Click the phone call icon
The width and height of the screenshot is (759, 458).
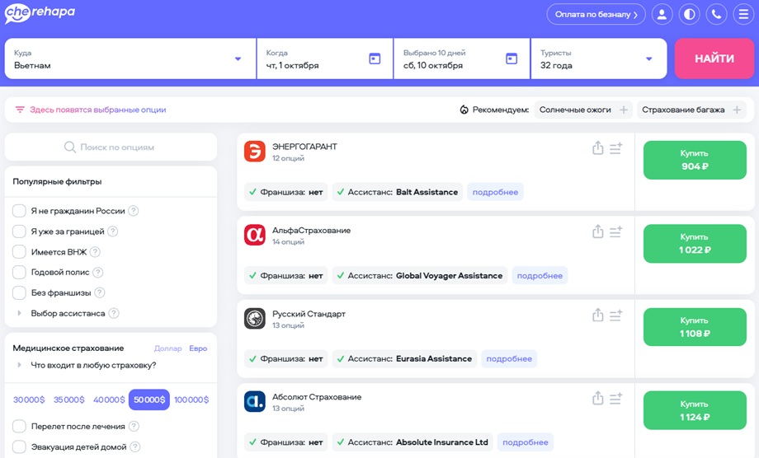point(716,15)
